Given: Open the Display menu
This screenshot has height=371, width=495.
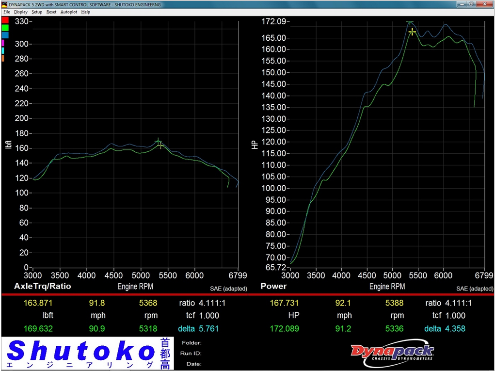Looking at the screenshot, I should point(21,12).
